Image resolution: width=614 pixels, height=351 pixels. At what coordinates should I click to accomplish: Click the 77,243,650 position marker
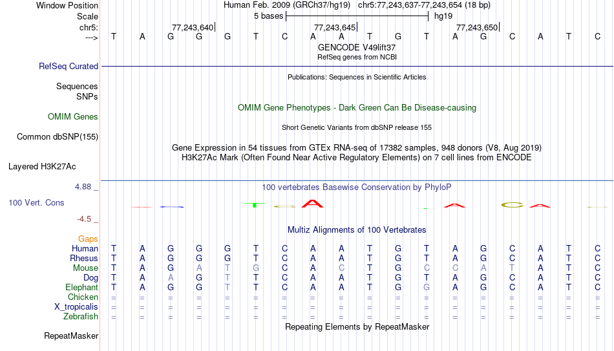[478, 27]
